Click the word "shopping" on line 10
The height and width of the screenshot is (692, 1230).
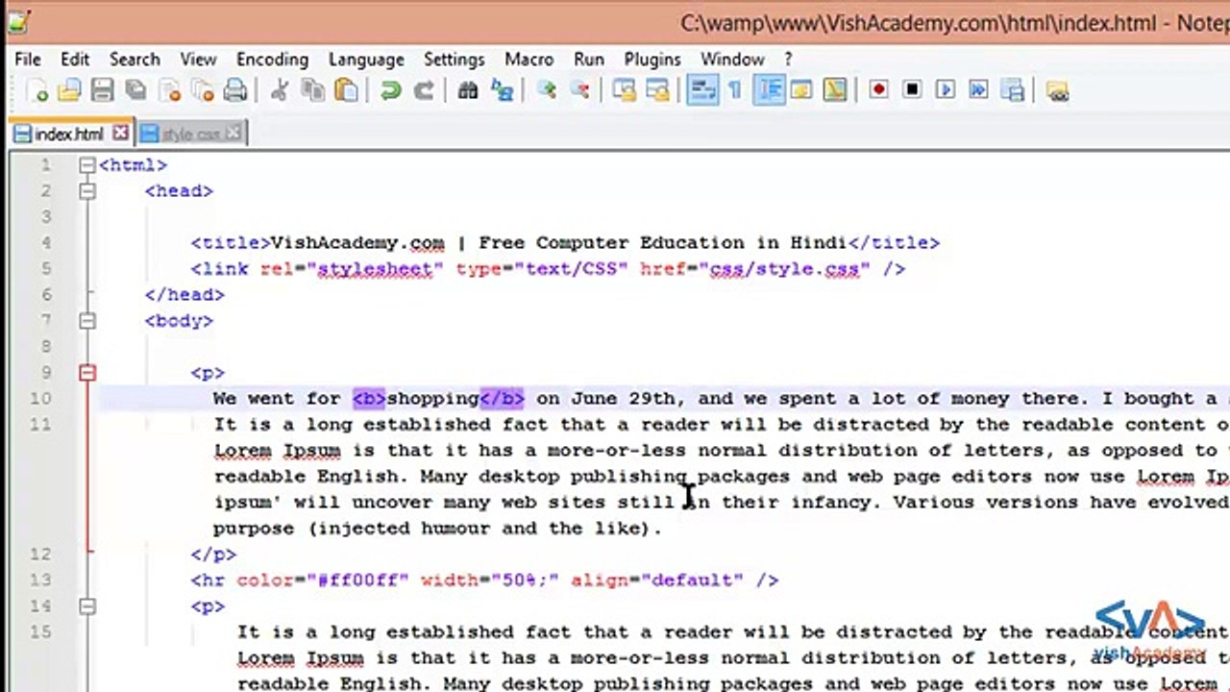pos(432,399)
